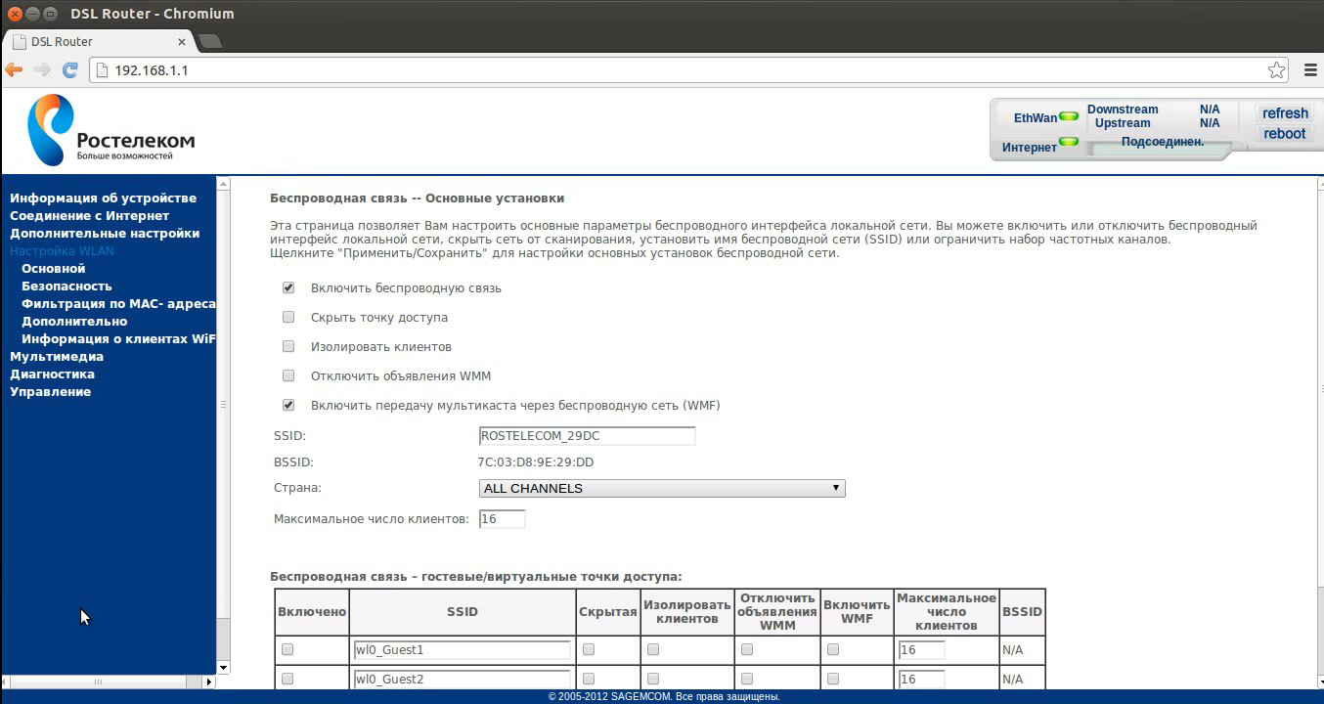Click the browser back arrow
Viewport: 1324px width, 704px height.
[x=14, y=70]
